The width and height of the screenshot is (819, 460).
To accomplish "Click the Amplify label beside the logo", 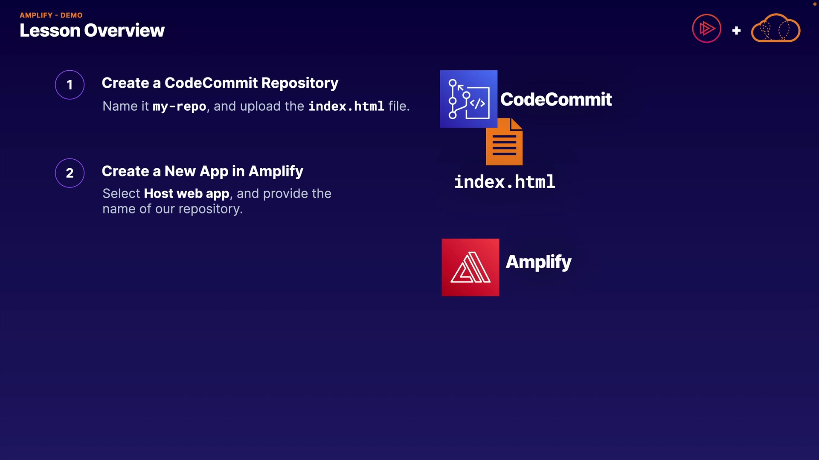I will pyautogui.click(x=538, y=262).
